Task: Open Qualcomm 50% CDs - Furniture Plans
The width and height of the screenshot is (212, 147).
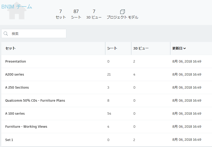Action: (35, 101)
